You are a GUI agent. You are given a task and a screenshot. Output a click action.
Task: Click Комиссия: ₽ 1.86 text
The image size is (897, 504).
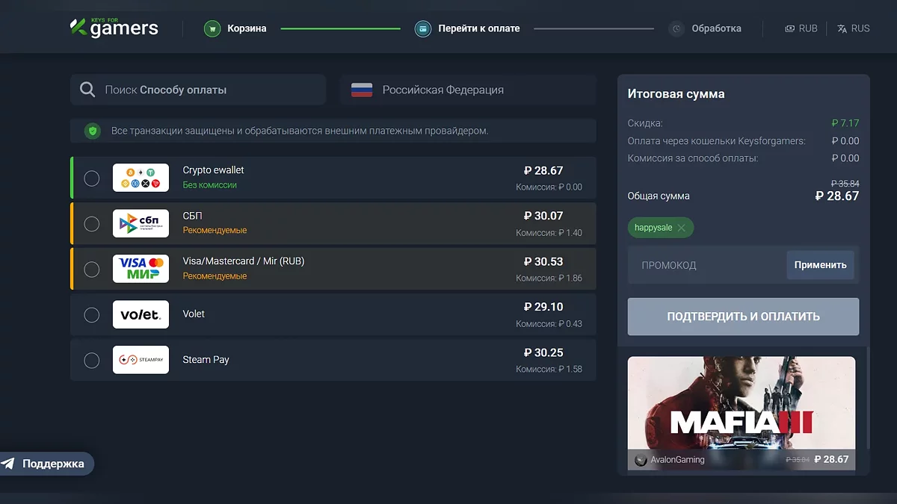point(549,279)
